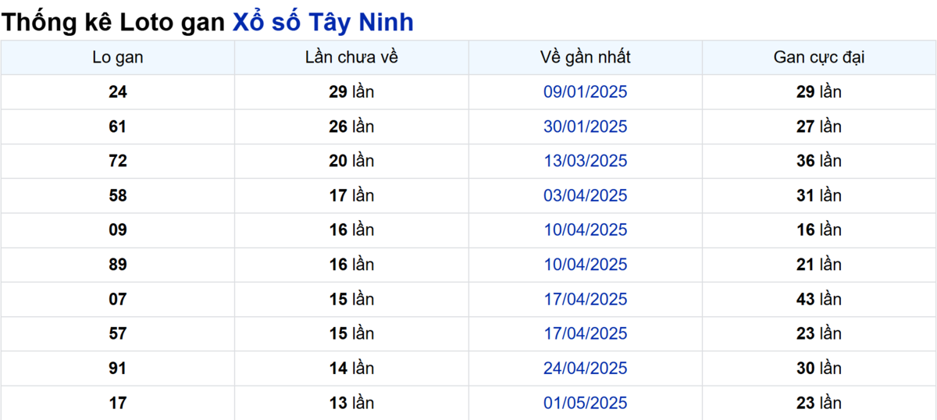Open date link 30/01/2025
Screen dimensions: 937x420
(586, 126)
